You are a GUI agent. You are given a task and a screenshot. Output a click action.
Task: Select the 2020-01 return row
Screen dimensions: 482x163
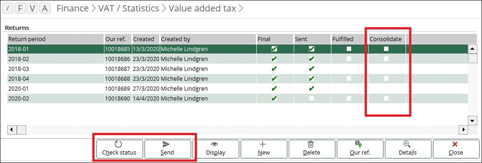click(x=237, y=89)
